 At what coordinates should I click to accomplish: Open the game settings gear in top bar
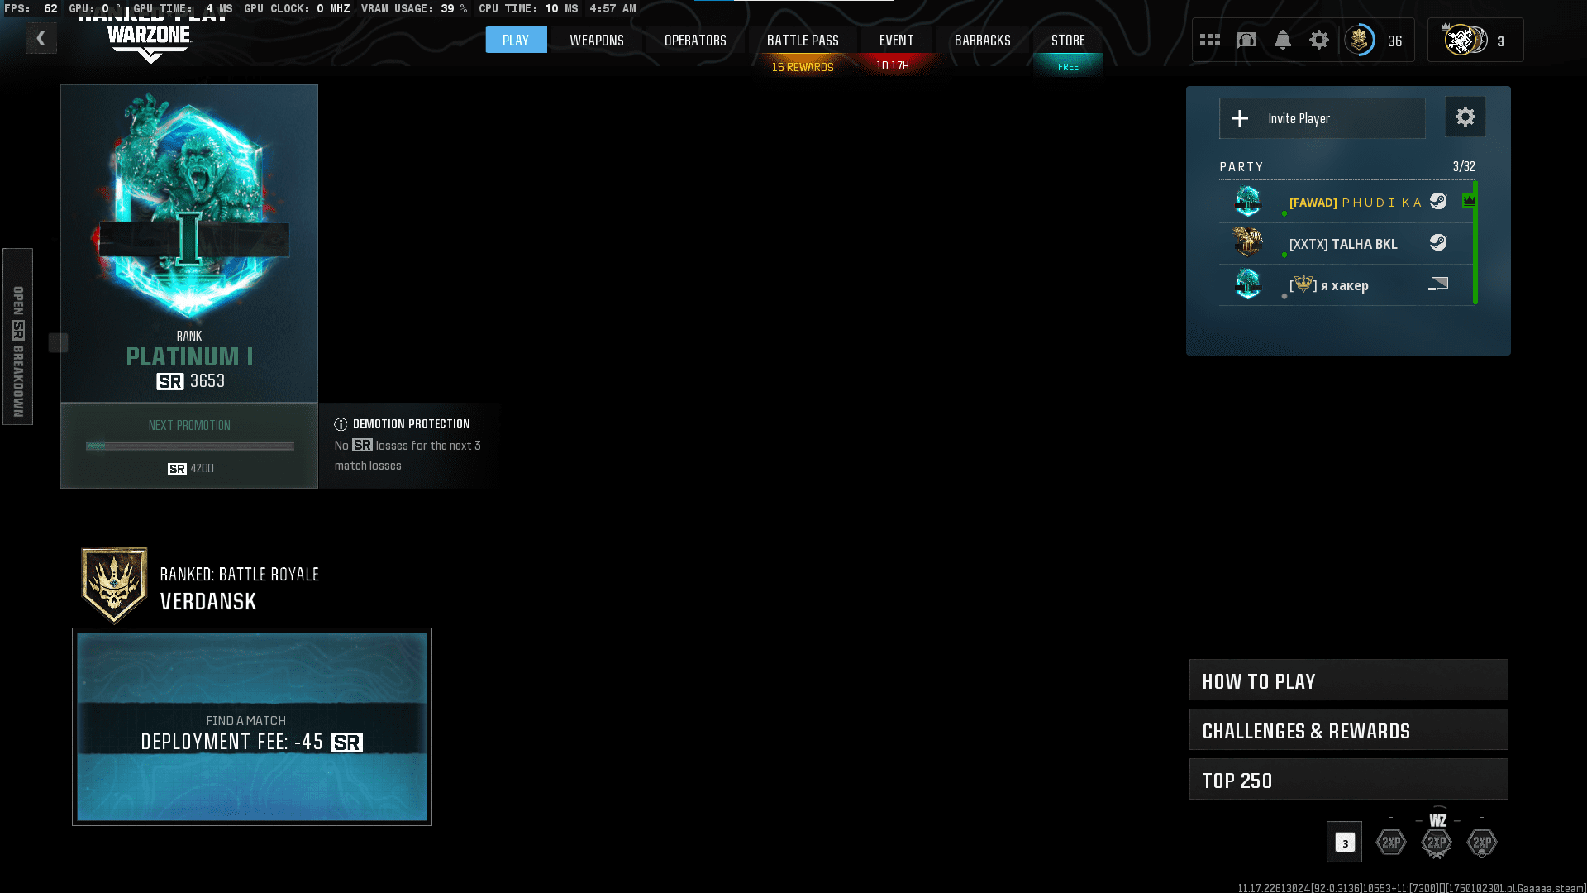tap(1319, 40)
